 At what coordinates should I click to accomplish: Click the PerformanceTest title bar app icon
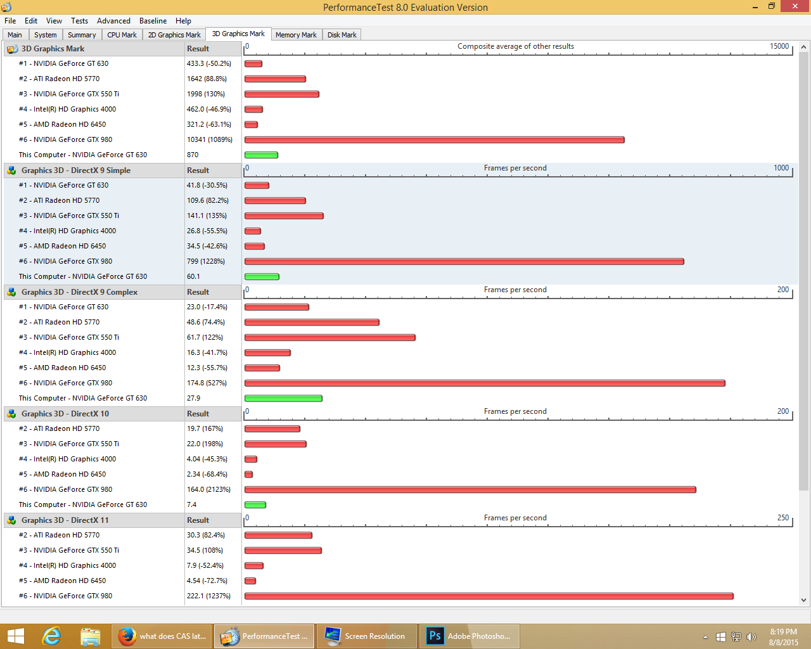pyautogui.click(x=7, y=7)
